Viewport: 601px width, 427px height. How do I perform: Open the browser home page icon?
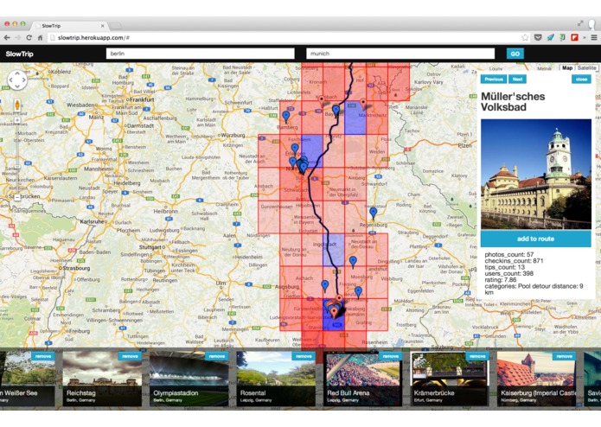click(40, 37)
